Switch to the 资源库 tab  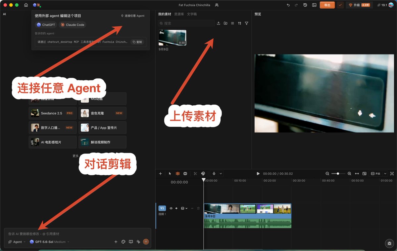coord(179,14)
